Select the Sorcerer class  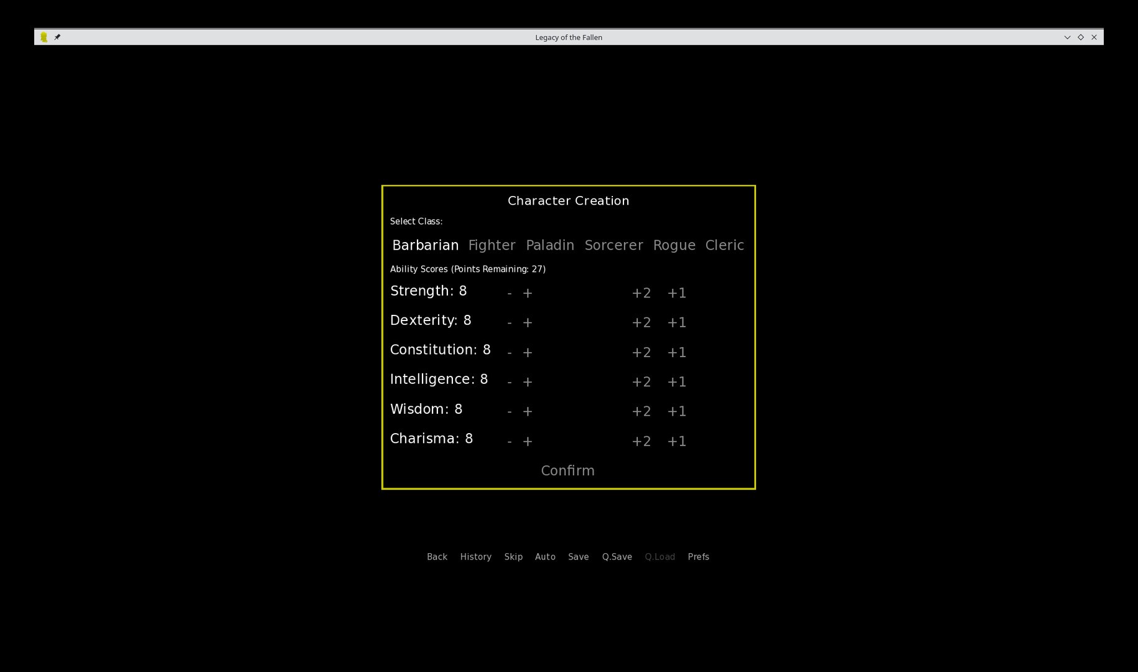[x=613, y=245]
